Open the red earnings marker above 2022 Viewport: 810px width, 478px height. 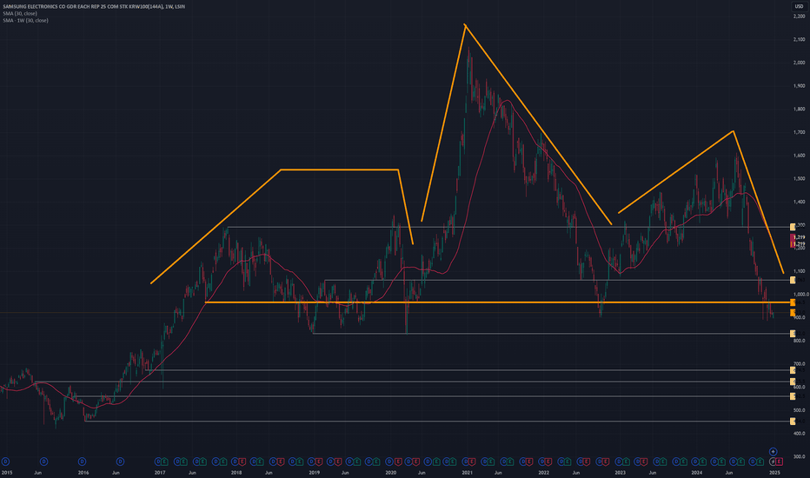pyautogui.click(x=548, y=461)
